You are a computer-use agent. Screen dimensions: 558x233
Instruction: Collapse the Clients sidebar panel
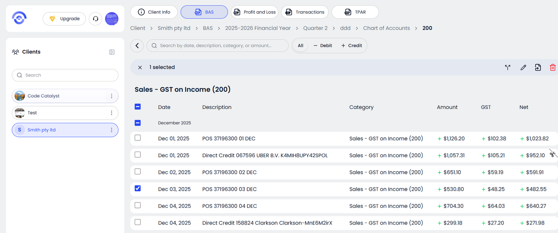coord(112,52)
